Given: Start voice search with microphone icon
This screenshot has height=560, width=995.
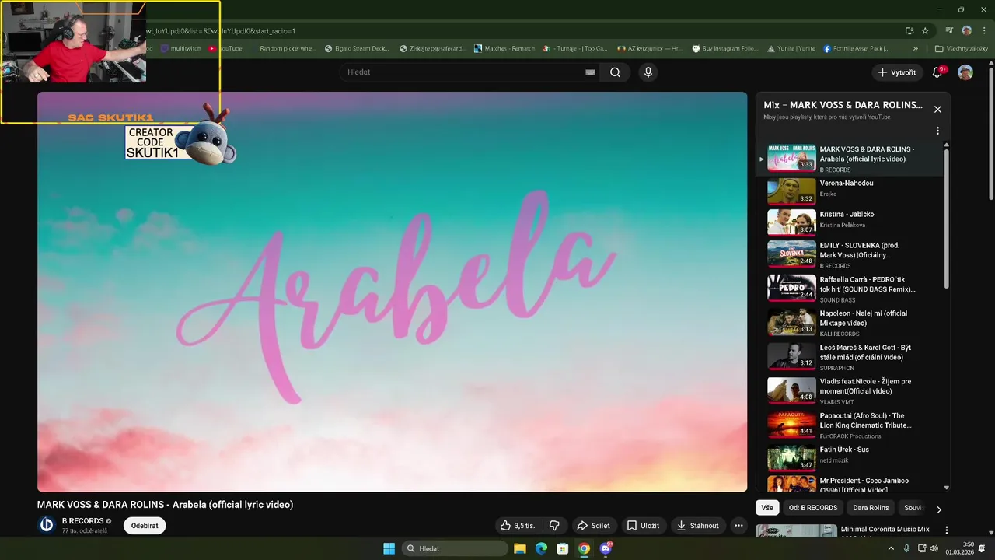Looking at the screenshot, I should 648,72.
